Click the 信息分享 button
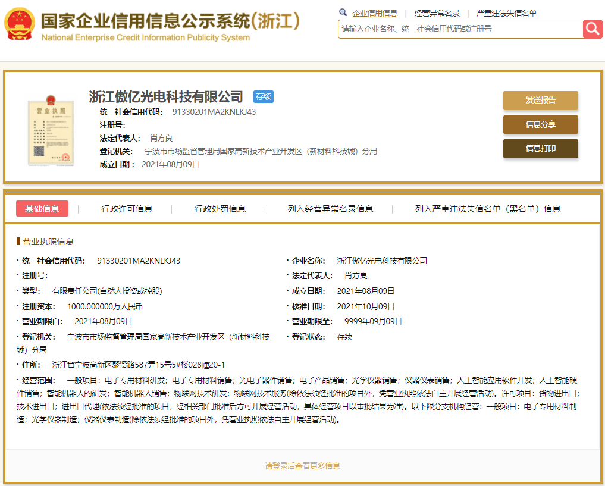The height and width of the screenshot is (486, 605). click(540, 124)
